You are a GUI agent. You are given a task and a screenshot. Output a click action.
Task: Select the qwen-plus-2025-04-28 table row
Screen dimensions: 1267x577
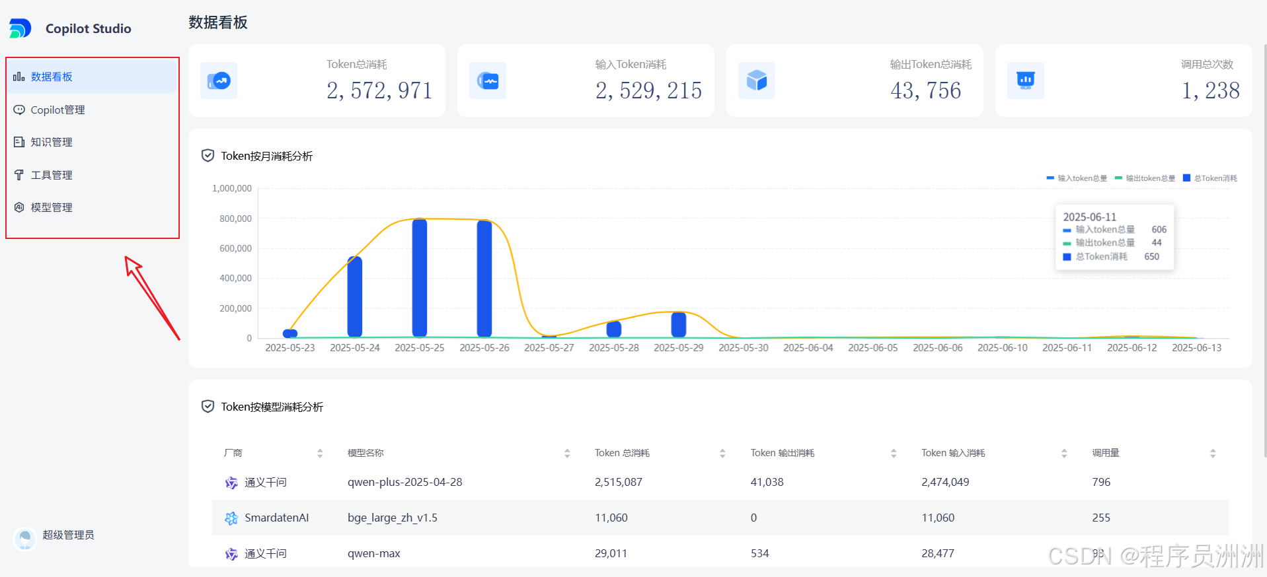coord(720,482)
